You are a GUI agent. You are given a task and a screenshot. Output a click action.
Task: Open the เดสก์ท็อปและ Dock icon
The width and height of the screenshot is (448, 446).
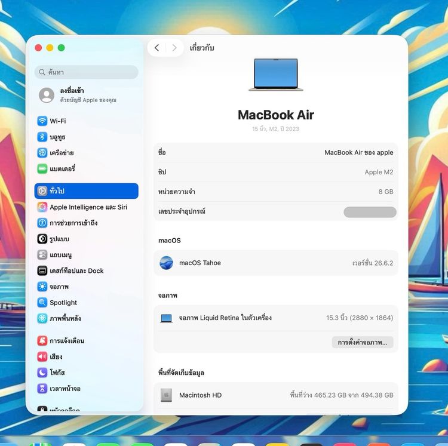pyautogui.click(x=42, y=270)
